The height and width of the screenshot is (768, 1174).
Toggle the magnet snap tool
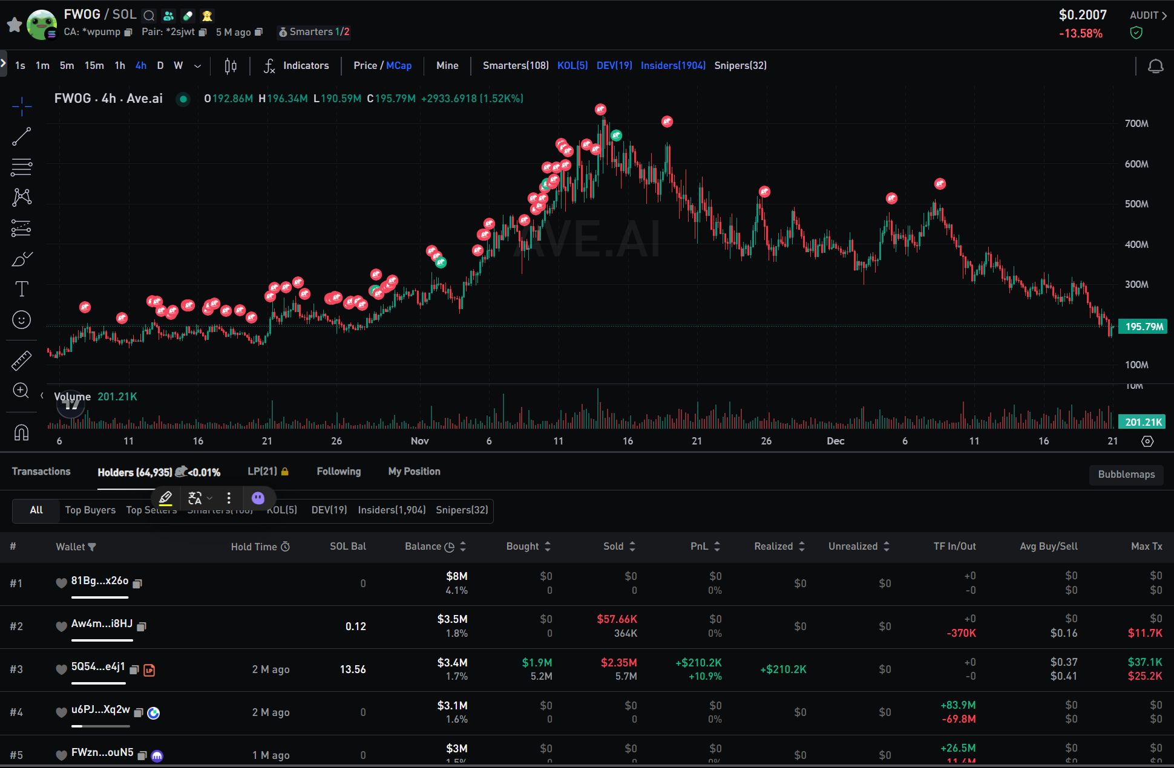[21, 432]
